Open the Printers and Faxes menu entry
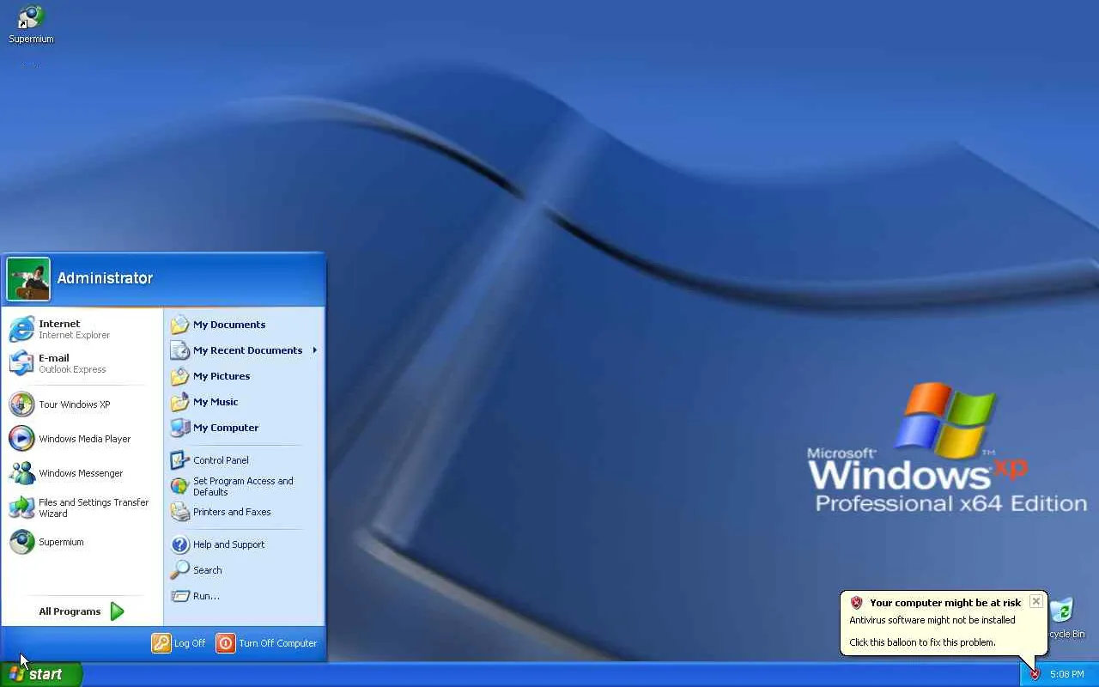Viewport: 1099px width, 687px height. click(232, 512)
